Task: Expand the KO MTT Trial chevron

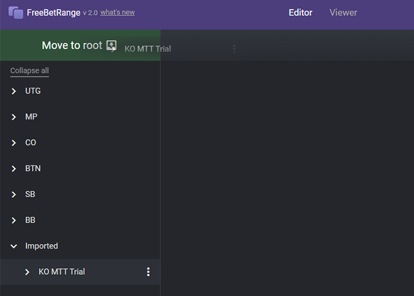Action: [27, 272]
